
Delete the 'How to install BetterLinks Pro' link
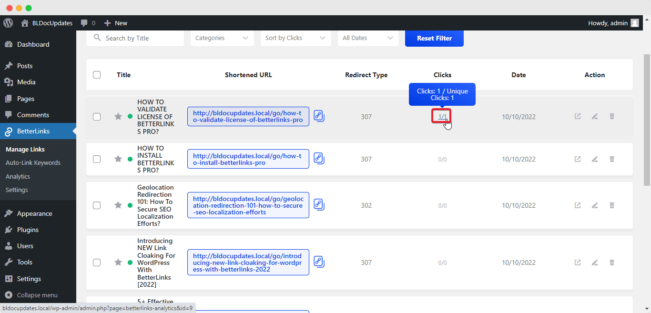[x=612, y=159]
